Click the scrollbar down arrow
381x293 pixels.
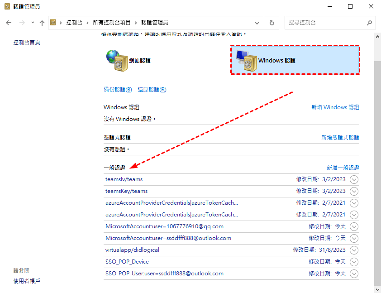tap(377, 289)
